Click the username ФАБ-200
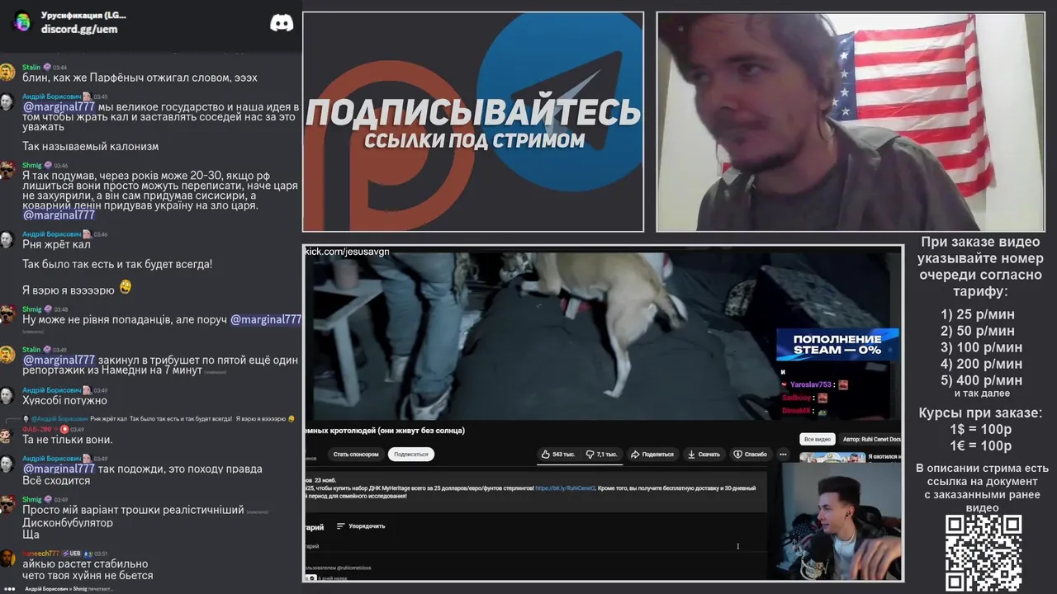This screenshot has width=1057, height=594. [37, 429]
